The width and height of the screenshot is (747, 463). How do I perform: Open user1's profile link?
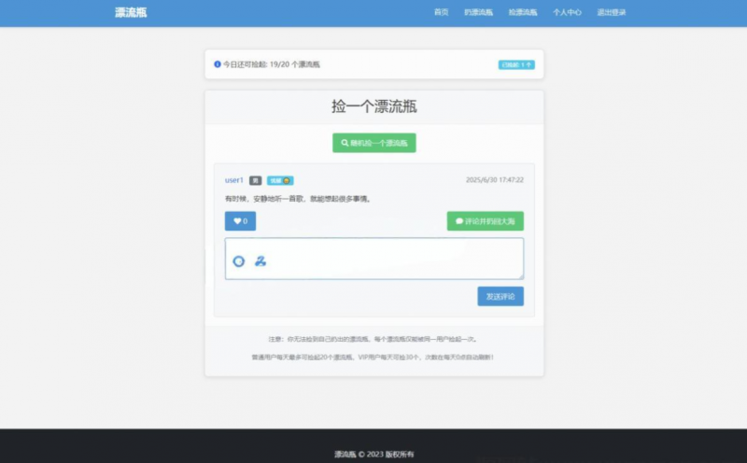coord(234,180)
